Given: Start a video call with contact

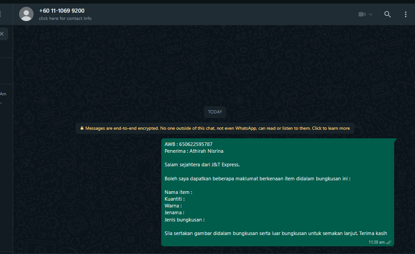Looking at the screenshot, I should point(362,14).
